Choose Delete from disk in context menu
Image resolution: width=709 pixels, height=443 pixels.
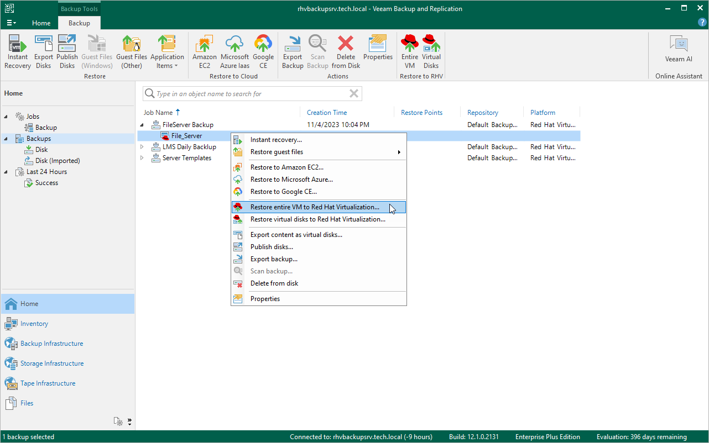click(319, 283)
